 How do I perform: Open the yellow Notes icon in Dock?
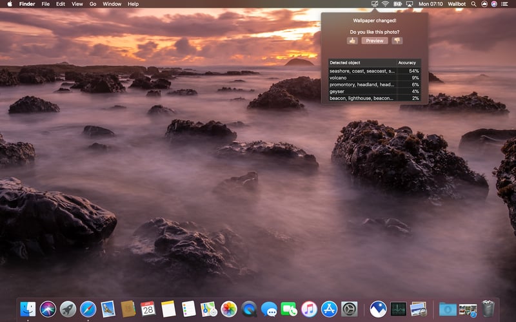[x=168, y=309]
